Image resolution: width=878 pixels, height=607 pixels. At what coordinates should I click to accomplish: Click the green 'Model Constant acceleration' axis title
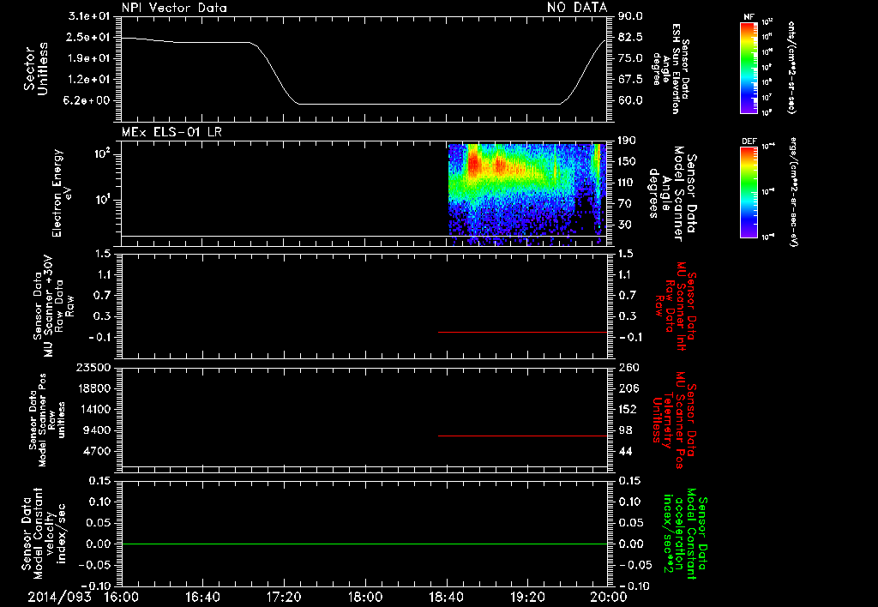685,535
